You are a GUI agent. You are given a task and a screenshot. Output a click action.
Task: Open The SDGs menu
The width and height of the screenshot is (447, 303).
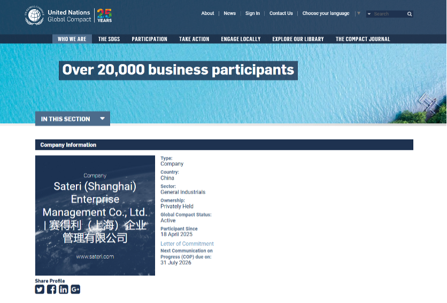(109, 39)
